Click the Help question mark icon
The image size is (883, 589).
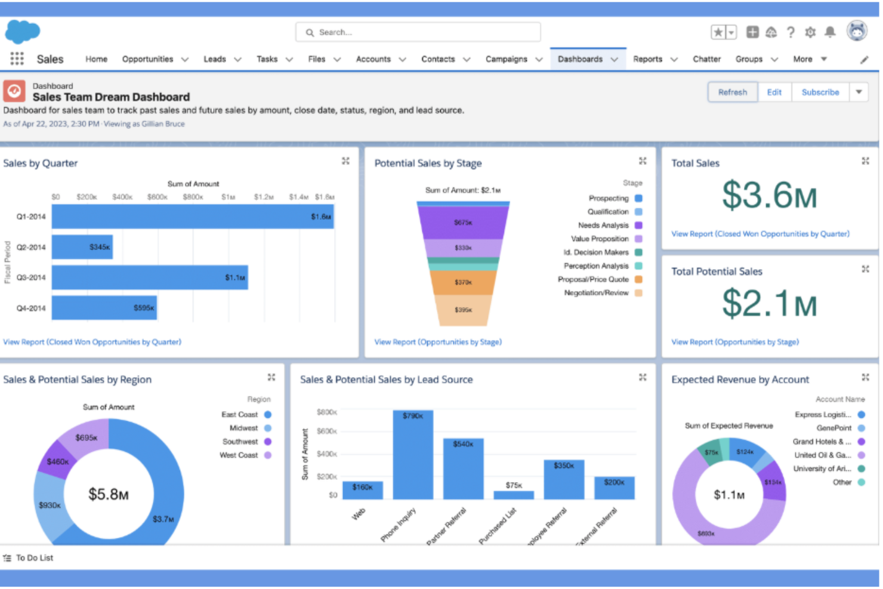pos(791,32)
